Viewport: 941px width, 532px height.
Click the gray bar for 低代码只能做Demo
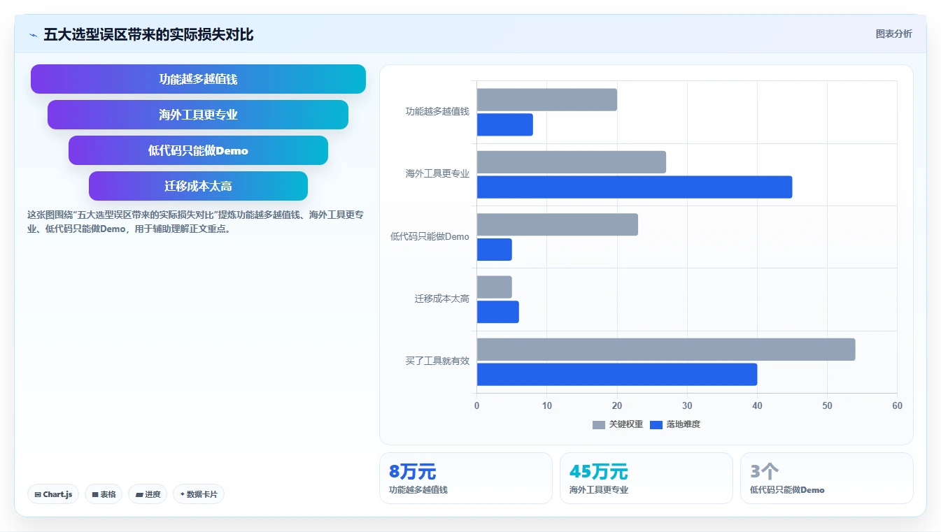558,224
